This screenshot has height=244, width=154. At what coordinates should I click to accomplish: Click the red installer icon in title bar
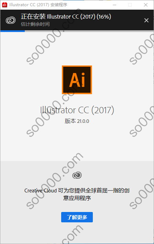pos(4,5)
